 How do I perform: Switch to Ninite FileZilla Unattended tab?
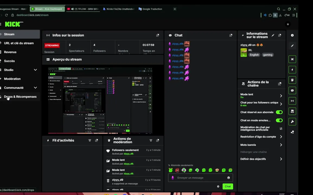point(119,9)
